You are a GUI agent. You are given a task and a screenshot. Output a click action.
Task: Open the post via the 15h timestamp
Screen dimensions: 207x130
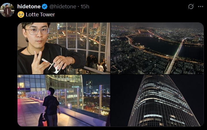point(85,7)
